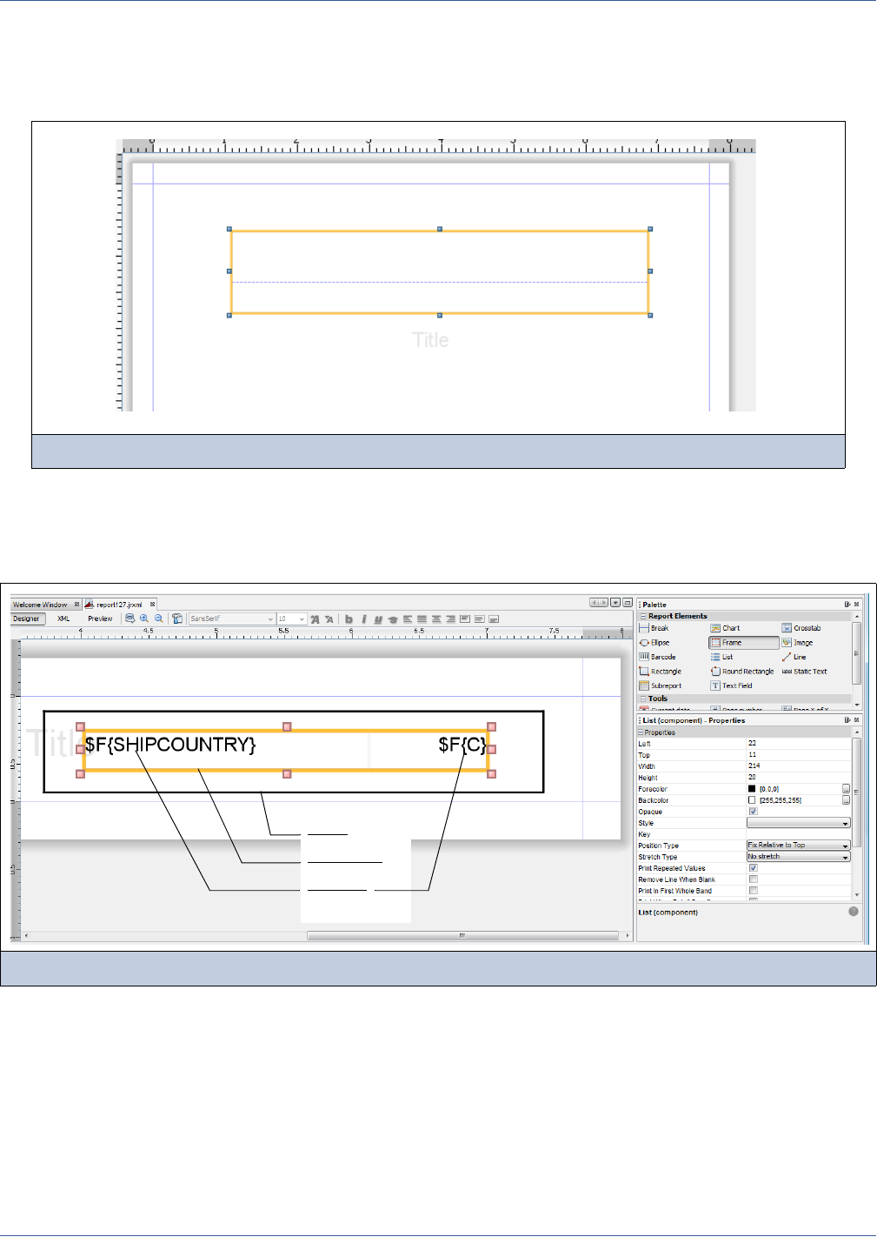Switch to the Preview view

(x=100, y=618)
